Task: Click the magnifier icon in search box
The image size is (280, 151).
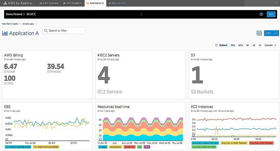Action: click(x=46, y=30)
